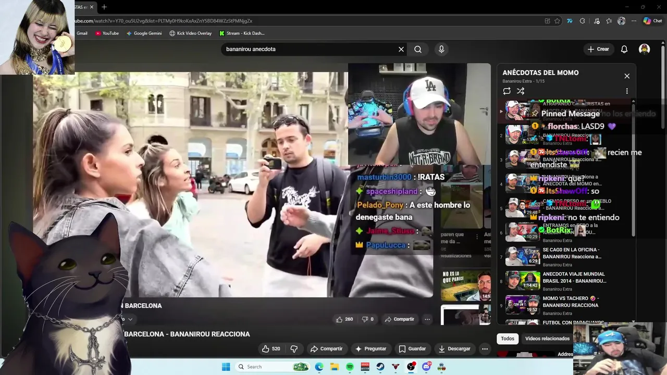Open the 7TV browser extension

pos(570,21)
